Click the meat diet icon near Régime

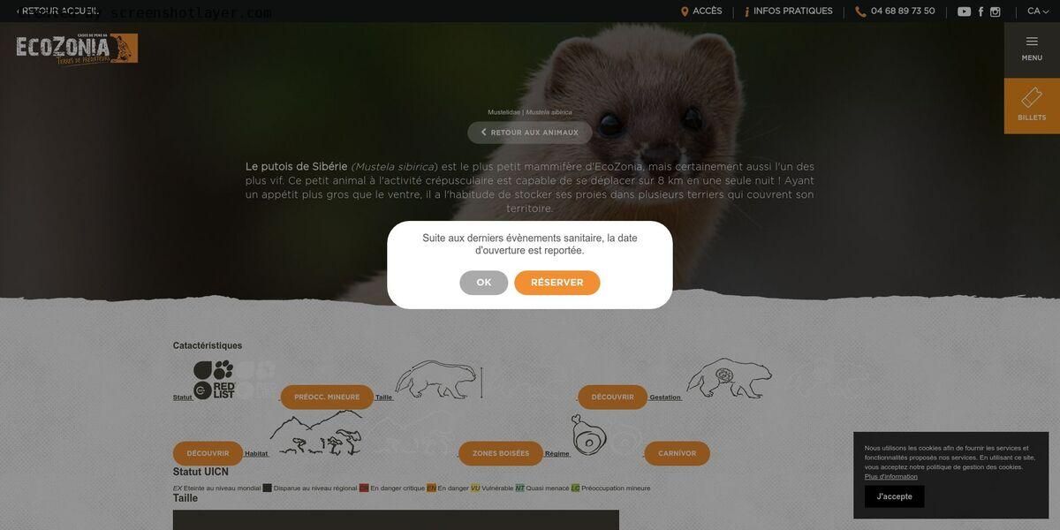pos(588,435)
